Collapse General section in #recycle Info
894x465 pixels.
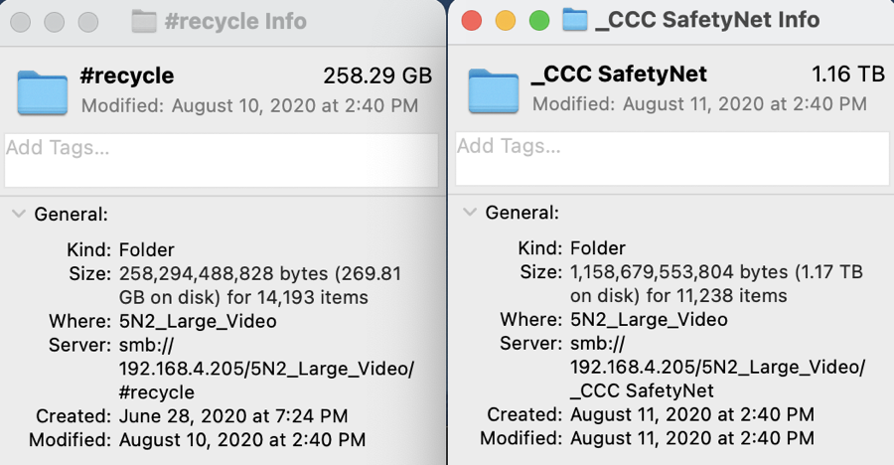point(19,214)
